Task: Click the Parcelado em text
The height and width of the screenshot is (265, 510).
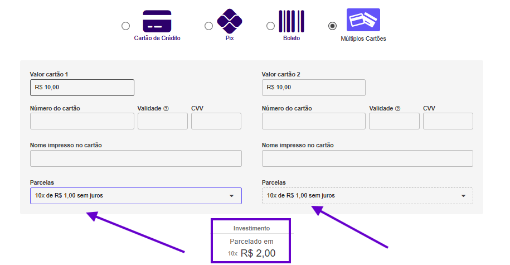Action: [x=251, y=242]
